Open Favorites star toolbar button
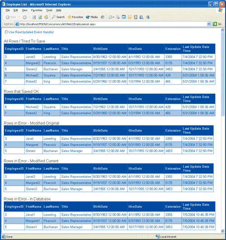Viewport: 226px width, 240px height. pyautogui.click(x=75, y=17)
